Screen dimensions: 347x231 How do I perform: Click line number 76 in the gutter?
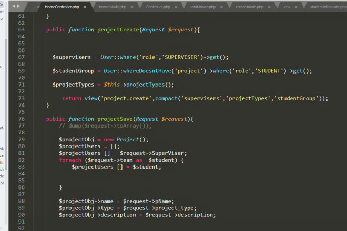[x=22, y=119]
